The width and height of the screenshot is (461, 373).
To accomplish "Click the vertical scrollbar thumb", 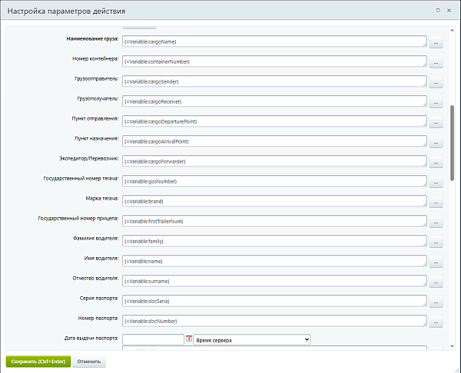I will (452, 143).
